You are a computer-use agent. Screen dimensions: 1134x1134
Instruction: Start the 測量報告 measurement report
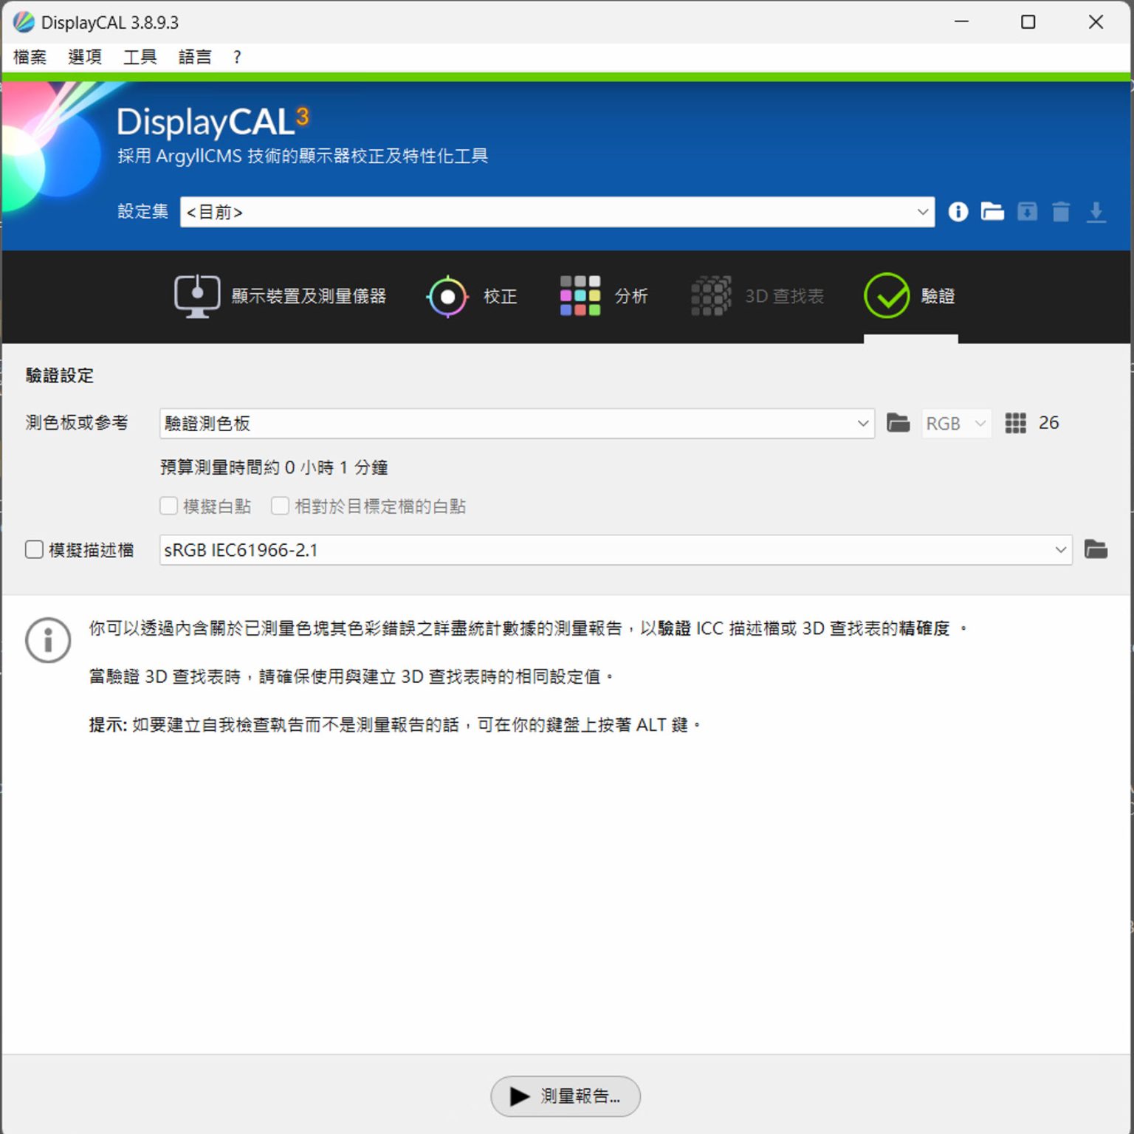[566, 1096]
